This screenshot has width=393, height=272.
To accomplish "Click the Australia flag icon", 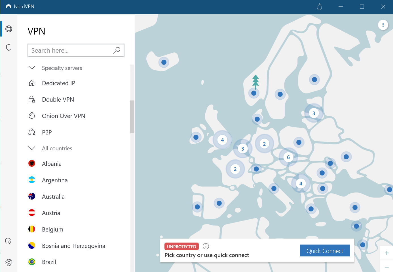I will [32, 196].
